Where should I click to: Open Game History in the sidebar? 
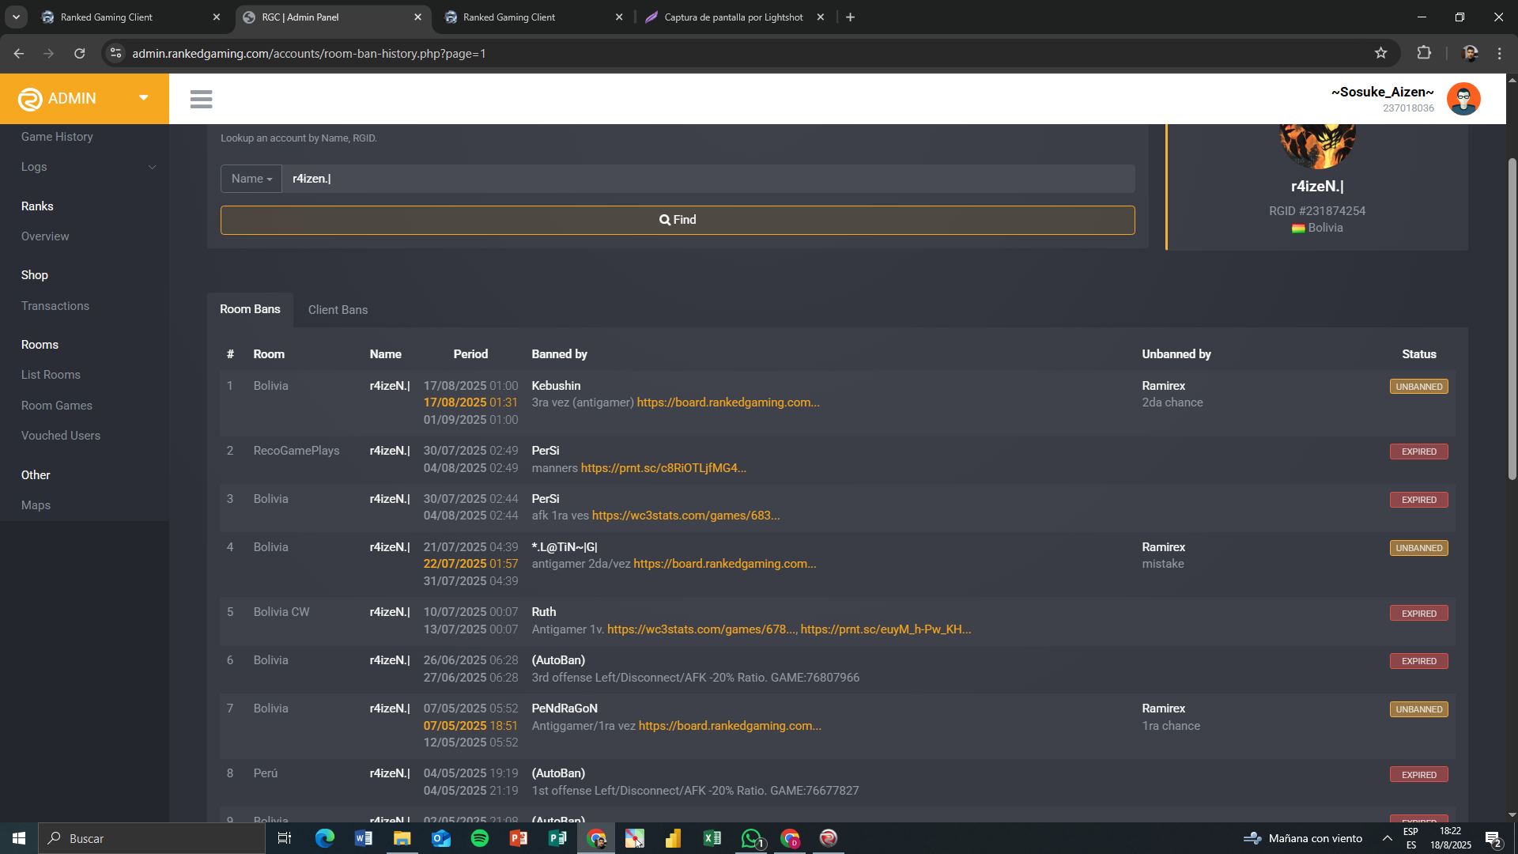(x=57, y=137)
